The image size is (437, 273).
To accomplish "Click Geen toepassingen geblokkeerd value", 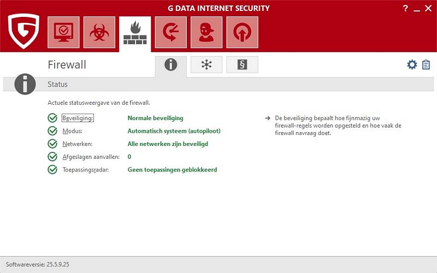I will (x=172, y=170).
